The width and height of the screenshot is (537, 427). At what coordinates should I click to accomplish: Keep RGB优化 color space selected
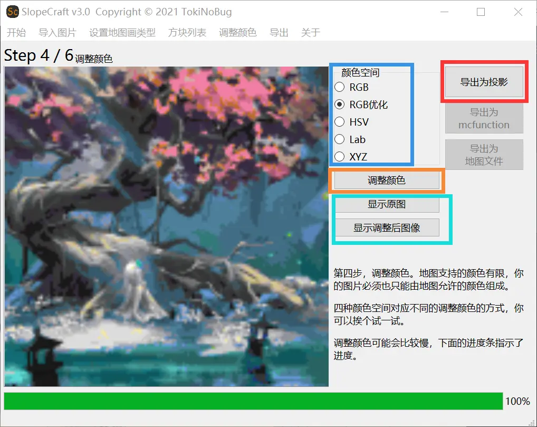[x=339, y=104]
